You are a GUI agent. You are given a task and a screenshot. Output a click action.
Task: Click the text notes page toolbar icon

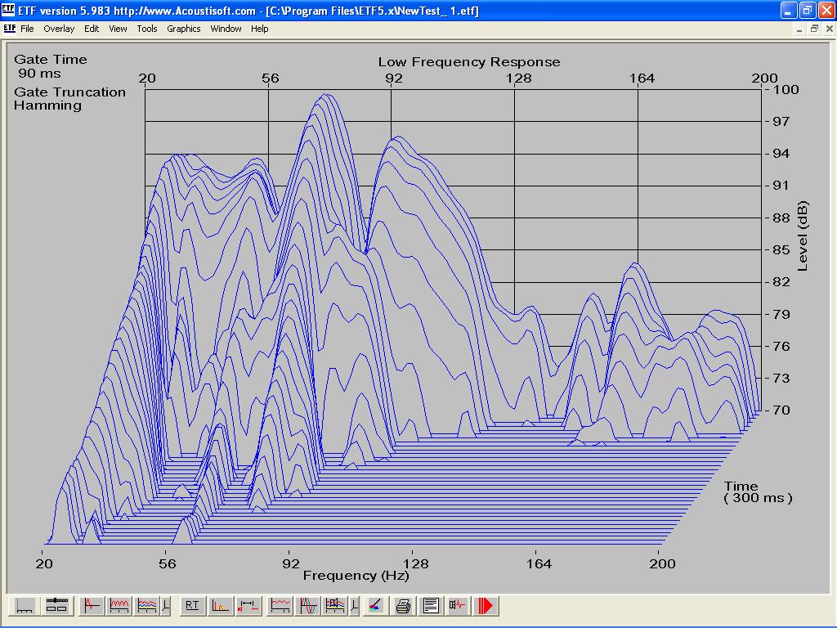point(431,606)
